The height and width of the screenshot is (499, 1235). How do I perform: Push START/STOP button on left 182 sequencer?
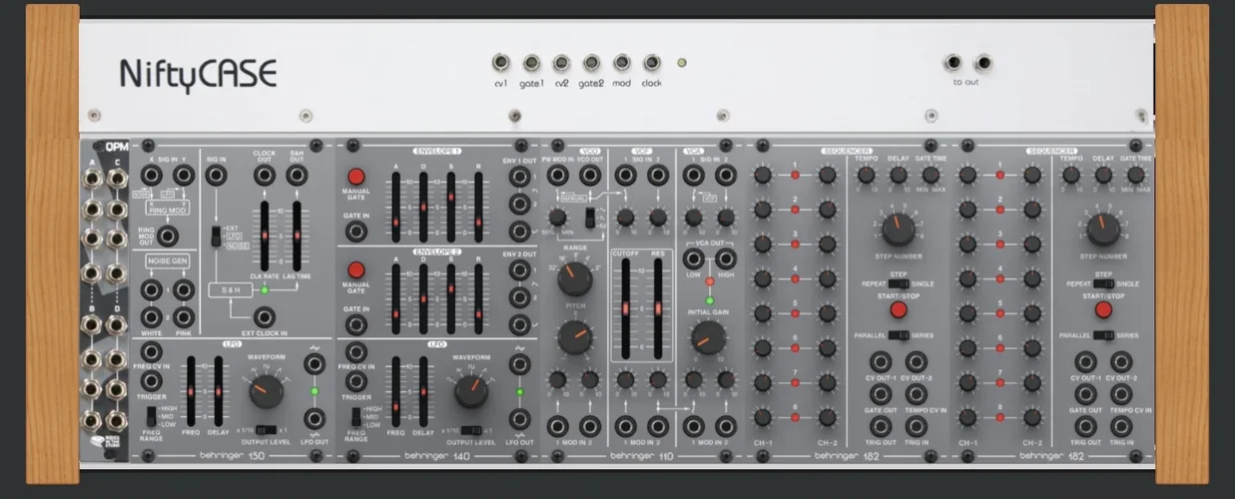click(x=899, y=309)
